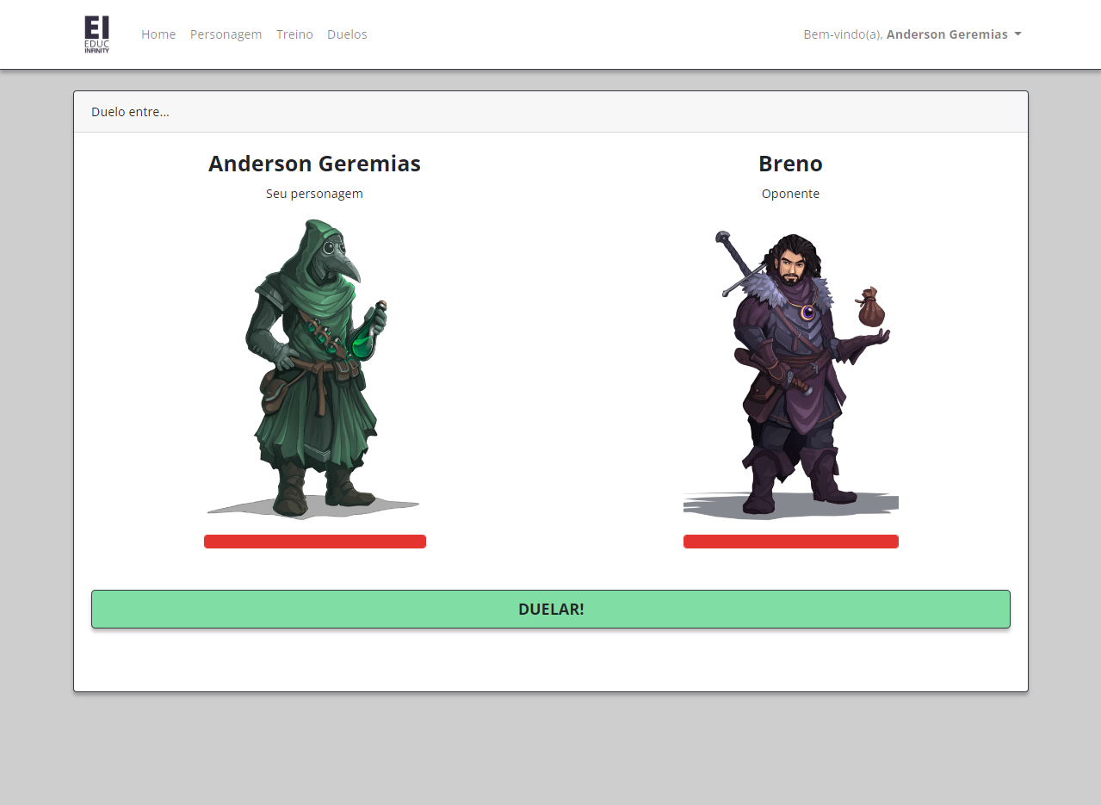Screen dimensions: 1101x805
Task: Click the plague doctor character artwork
Action: pos(314,370)
